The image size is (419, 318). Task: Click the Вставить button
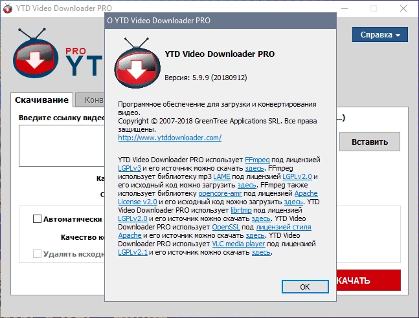tap(370, 142)
